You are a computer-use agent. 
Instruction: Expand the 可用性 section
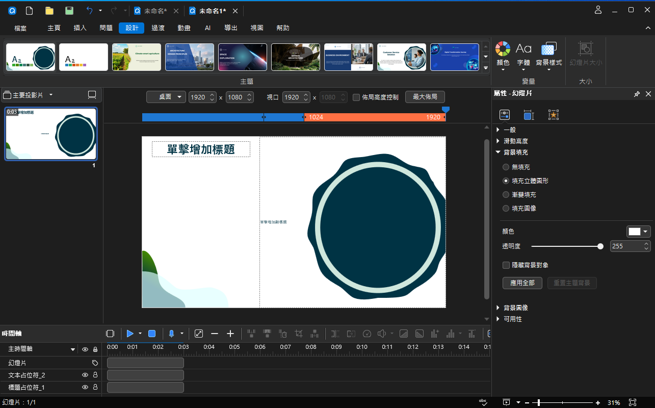(x=498, y=319)
